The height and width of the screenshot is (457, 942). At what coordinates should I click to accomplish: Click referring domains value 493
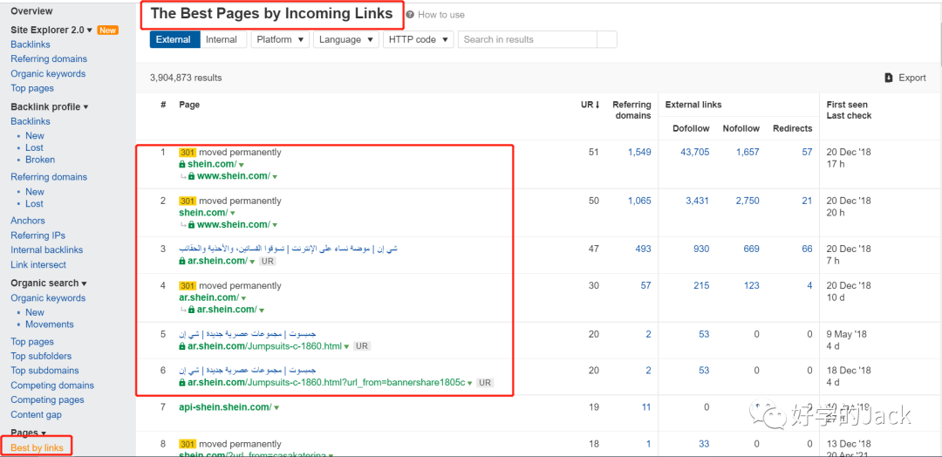click(644, 249)
